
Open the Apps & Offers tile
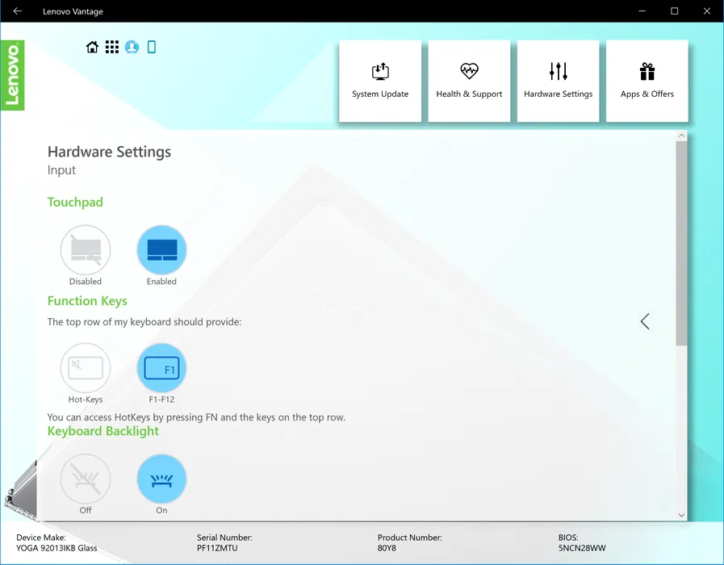coord(647,81)
